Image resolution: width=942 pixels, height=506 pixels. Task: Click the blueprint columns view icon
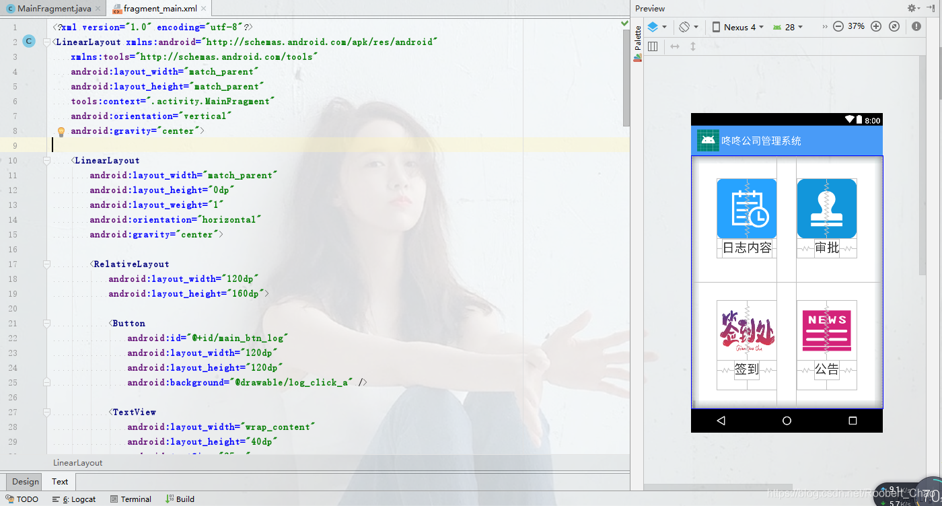(x=653, y=46)
